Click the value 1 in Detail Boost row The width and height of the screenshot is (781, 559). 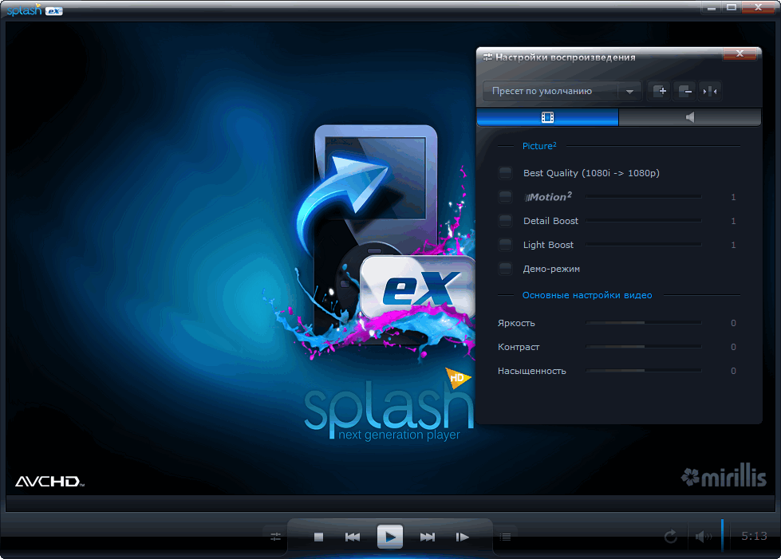733,221
